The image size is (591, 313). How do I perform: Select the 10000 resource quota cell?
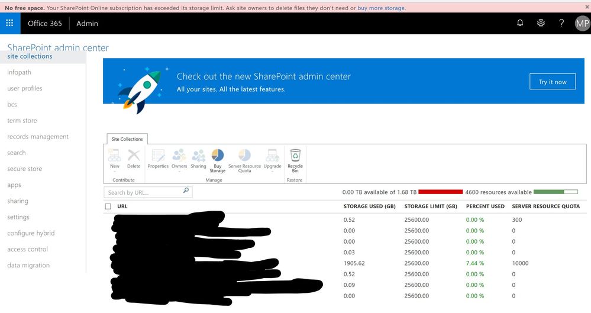click(x=520, y=263)
